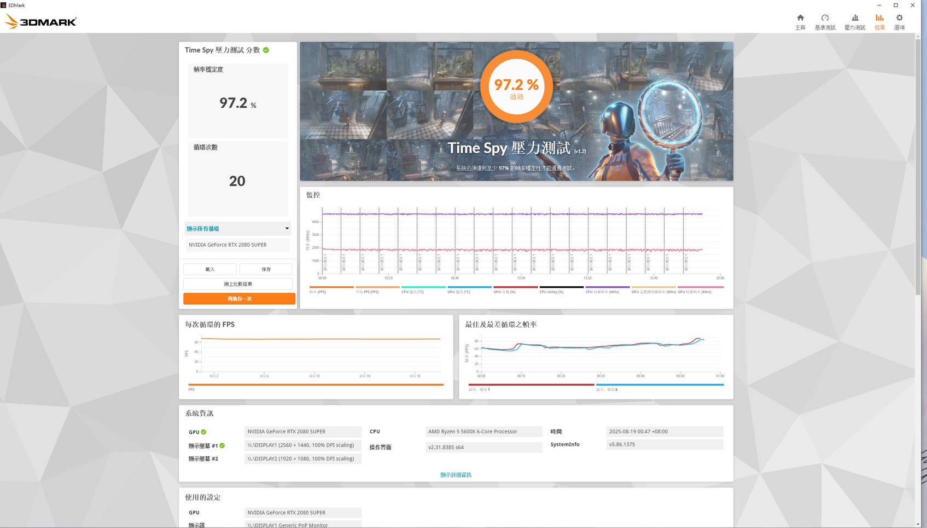Click the 使用的設定 section heading

[x=202, y=497]
